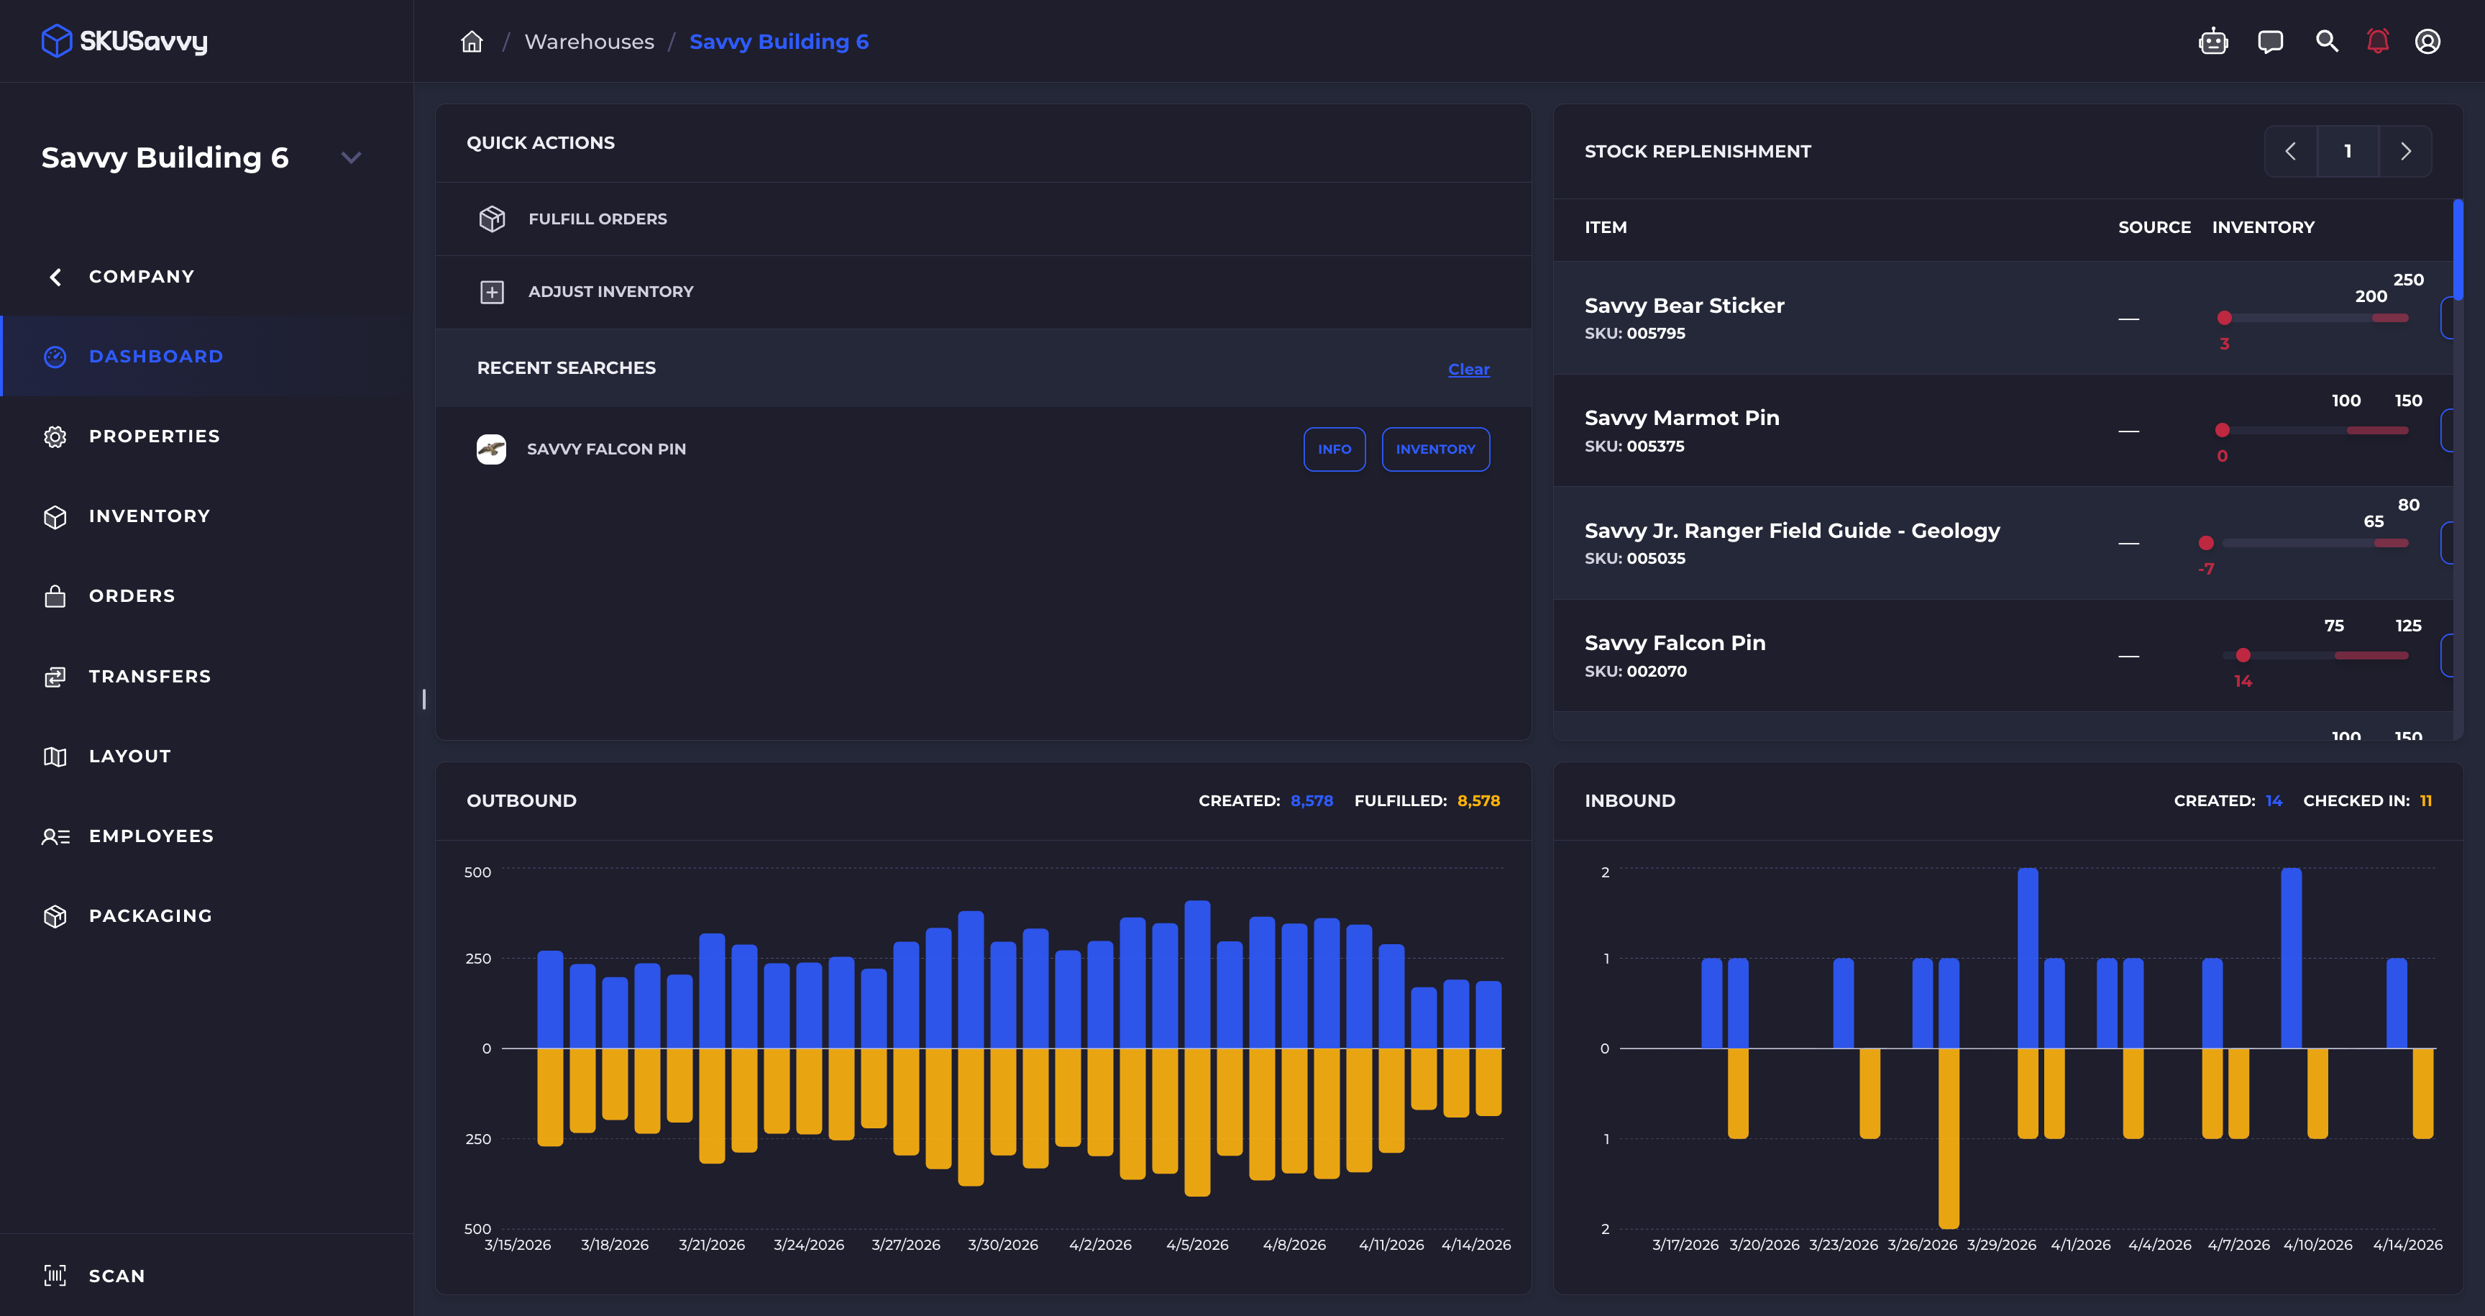Go to previous stock replenishment page

pos(2290,152)
